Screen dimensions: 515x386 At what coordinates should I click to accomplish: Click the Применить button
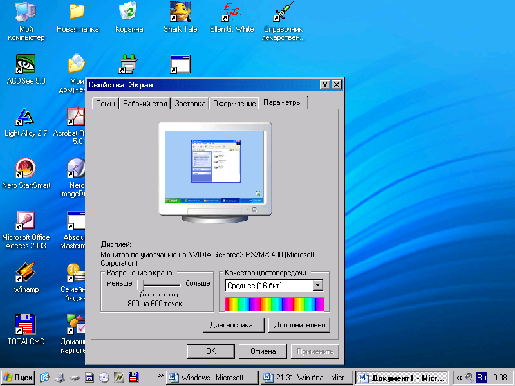(x=315, y=351)
